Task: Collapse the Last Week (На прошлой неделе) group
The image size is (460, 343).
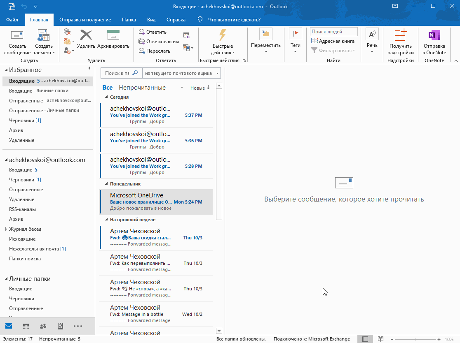Action: tap(106, 220)
